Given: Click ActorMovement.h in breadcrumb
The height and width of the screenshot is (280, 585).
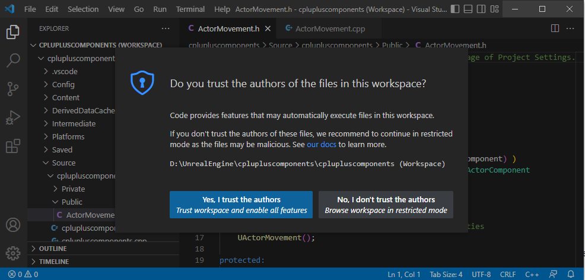Looking at the screenshot, I should [x=456, y=45].
